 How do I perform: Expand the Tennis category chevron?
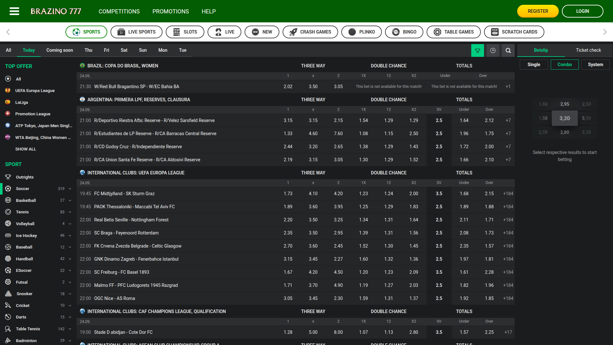pyautogui.click(x=70, y=212)
